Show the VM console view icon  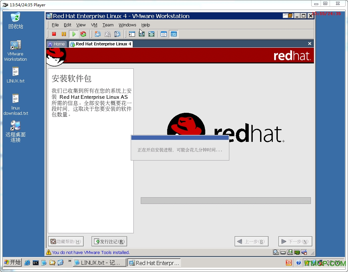pos(173,34)
